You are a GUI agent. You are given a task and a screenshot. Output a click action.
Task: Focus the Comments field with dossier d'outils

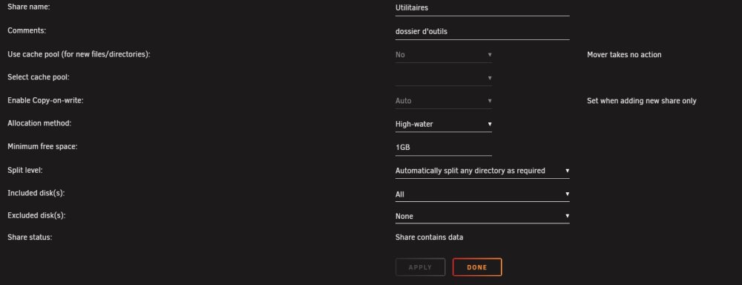[482, 32]
